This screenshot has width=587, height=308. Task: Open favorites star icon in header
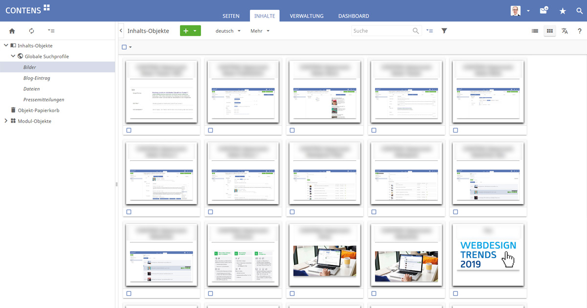point(563,11)
